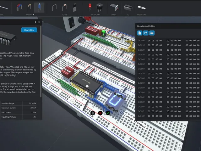Open a hex file with the folder icon
The width and height of the screenshot is (201, 151).
[x=152, y=33]
